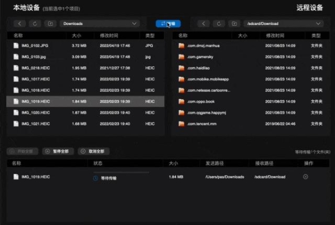Viewport: 335px width, 225px height.
Task: Click the blue 传输 transfer button
Action: [168, 23]
